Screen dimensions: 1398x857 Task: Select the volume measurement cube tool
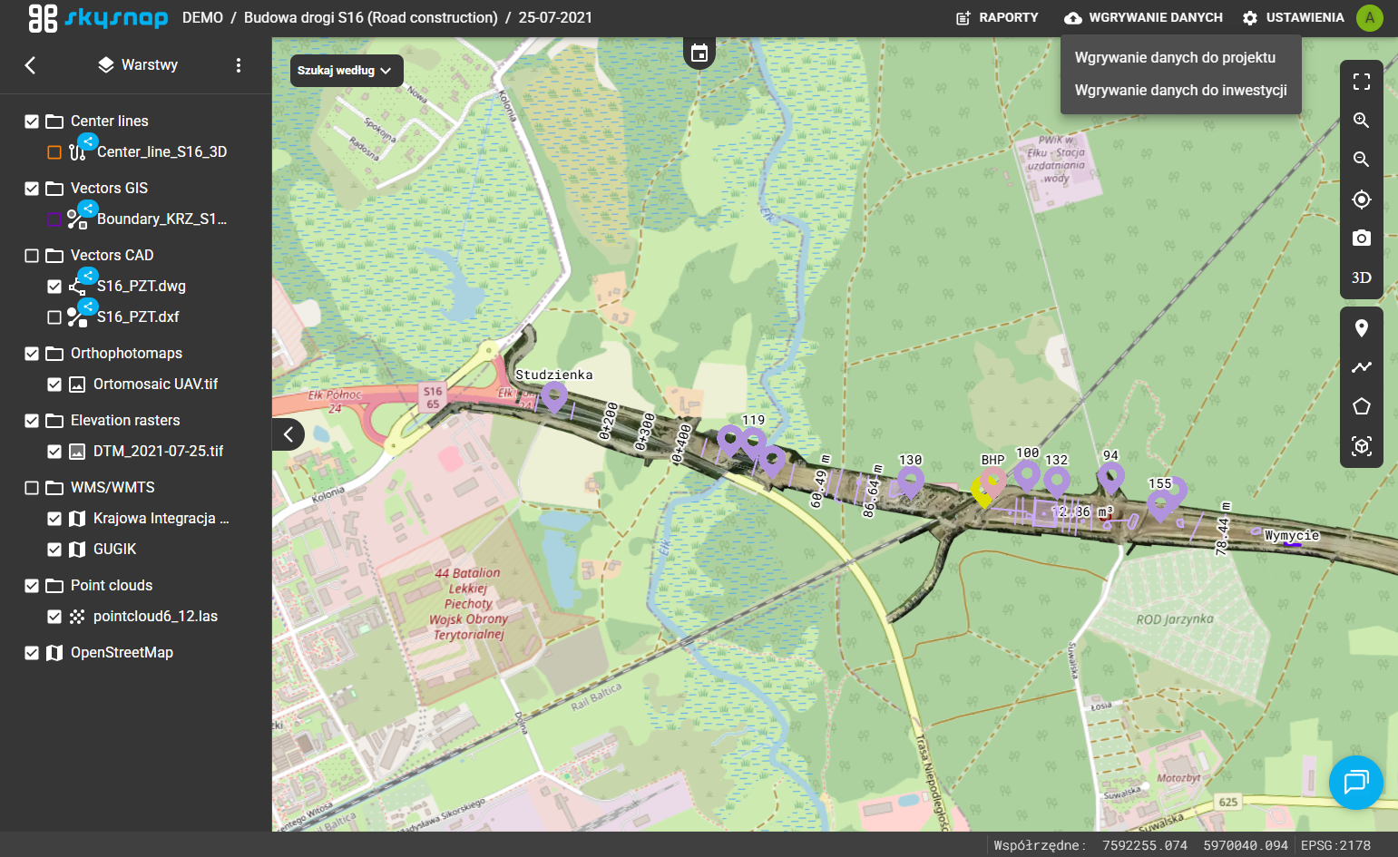[x=1361, y=446]
